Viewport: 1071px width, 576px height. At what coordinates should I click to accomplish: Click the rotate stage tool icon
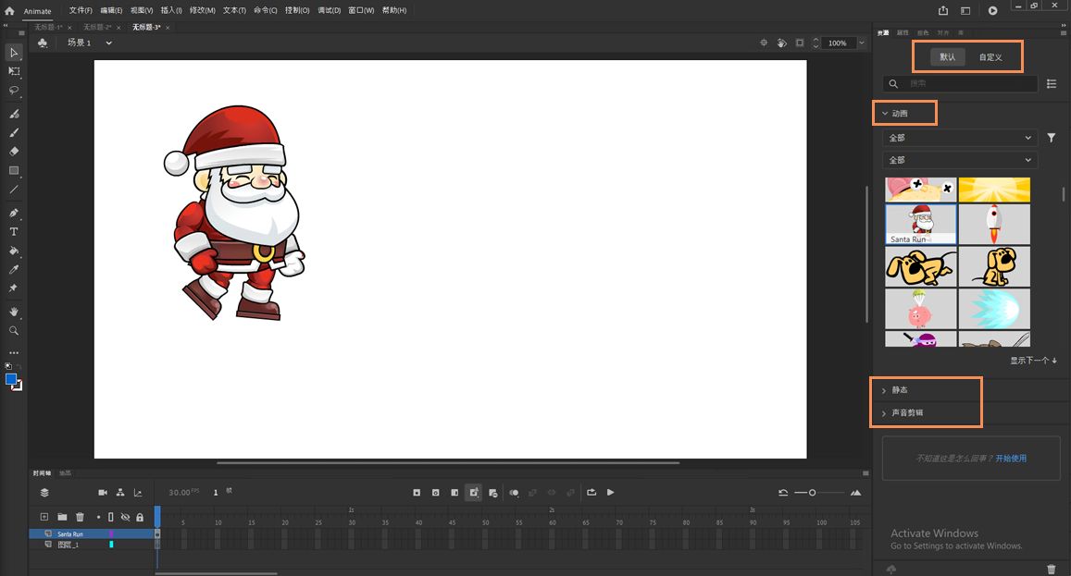[x=782, y=43]
